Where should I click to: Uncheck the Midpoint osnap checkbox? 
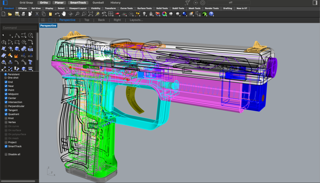(6, 94)
